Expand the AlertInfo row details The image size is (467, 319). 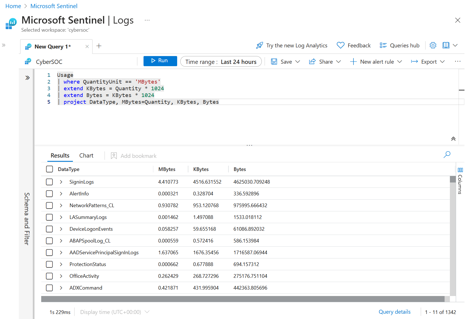coord(61,194)
